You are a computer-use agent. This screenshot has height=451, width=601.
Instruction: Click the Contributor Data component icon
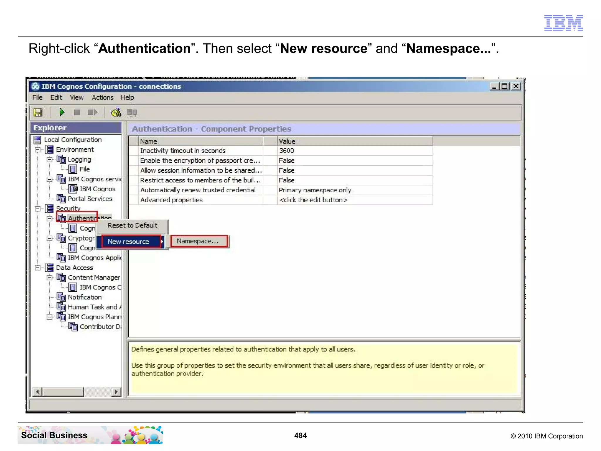pyautogui.click(x=73, y=327)
